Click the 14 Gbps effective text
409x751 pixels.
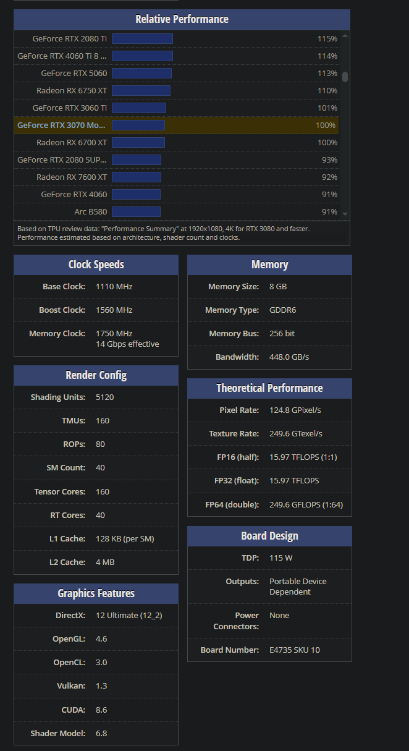127,344
